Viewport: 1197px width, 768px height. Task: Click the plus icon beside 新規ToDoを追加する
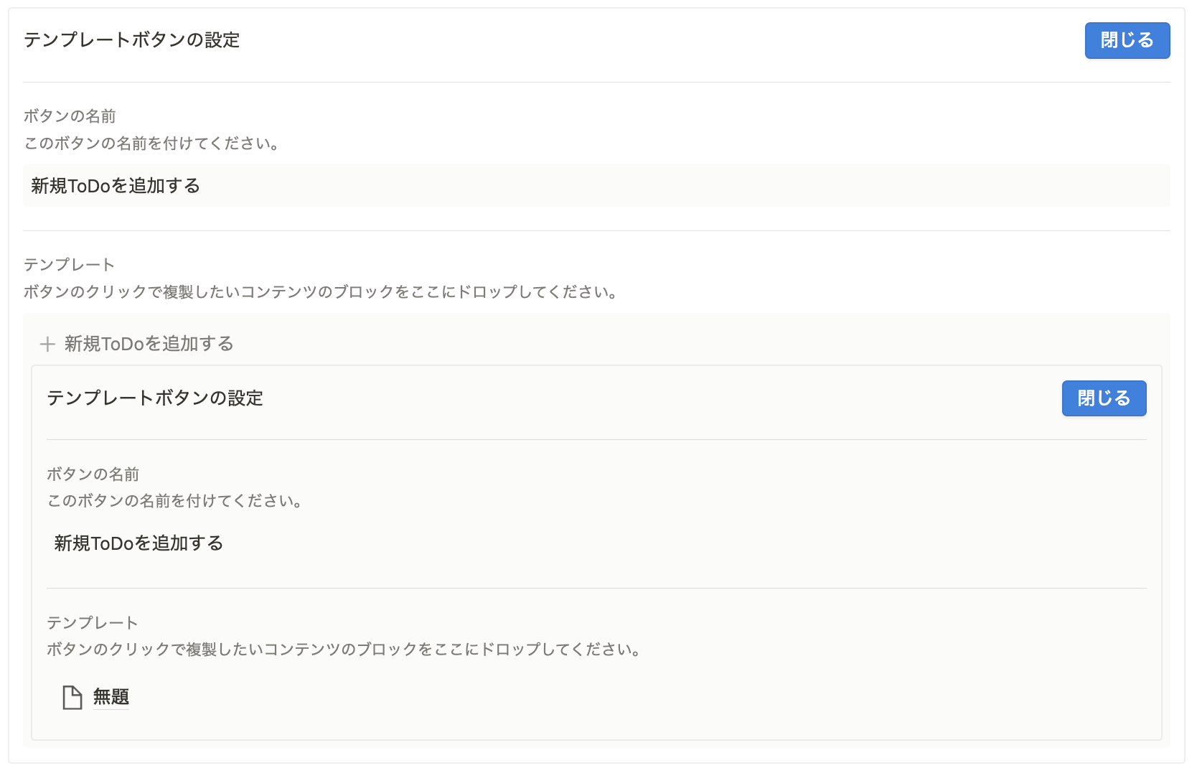click(47, 345)
